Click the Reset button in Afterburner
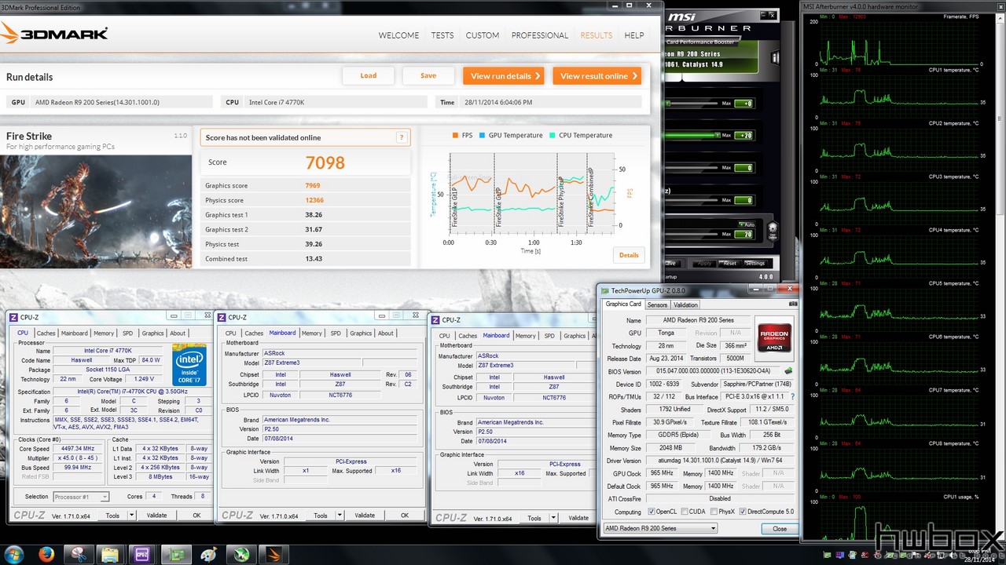The width and height of the screenshot is (1006, 565). tap(730, 264)
